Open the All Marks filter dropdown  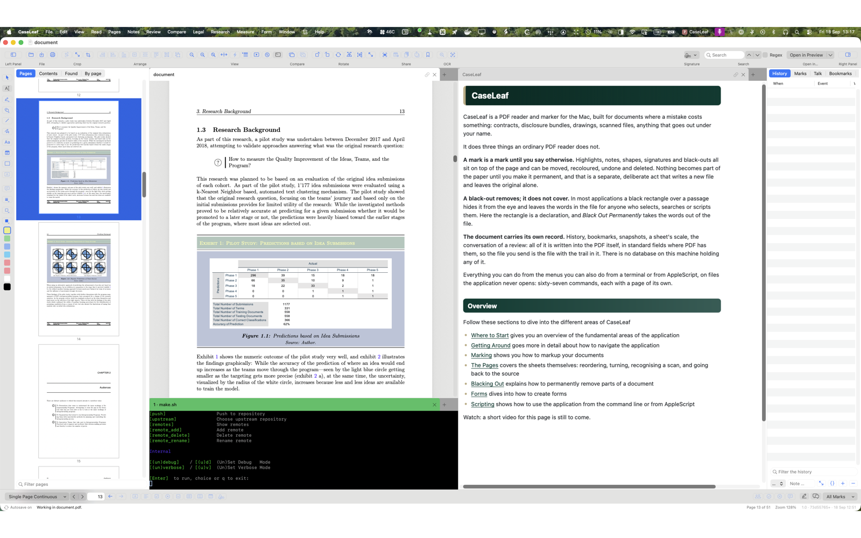840,497
